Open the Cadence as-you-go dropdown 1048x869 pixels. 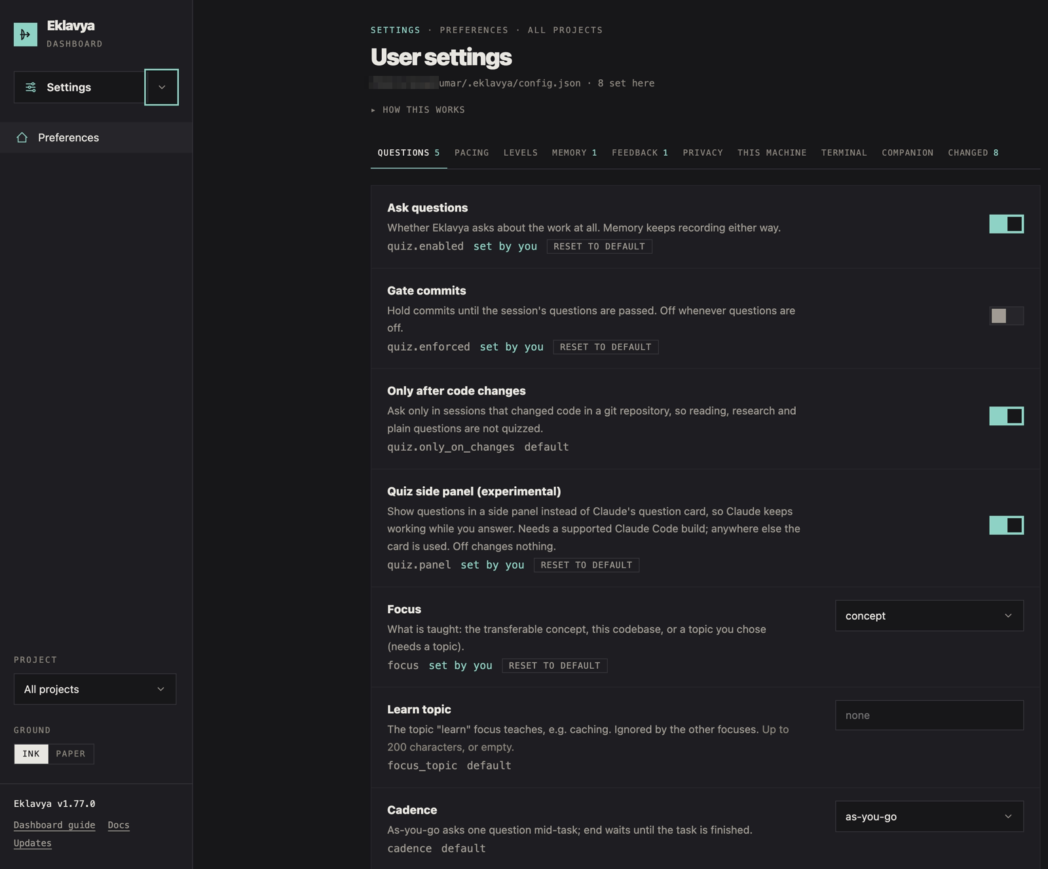click(929, 817)
